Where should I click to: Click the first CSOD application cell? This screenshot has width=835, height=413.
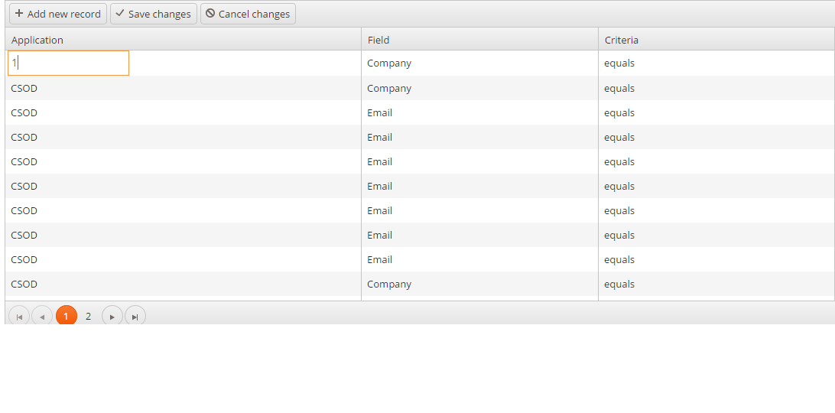[24, 89]
